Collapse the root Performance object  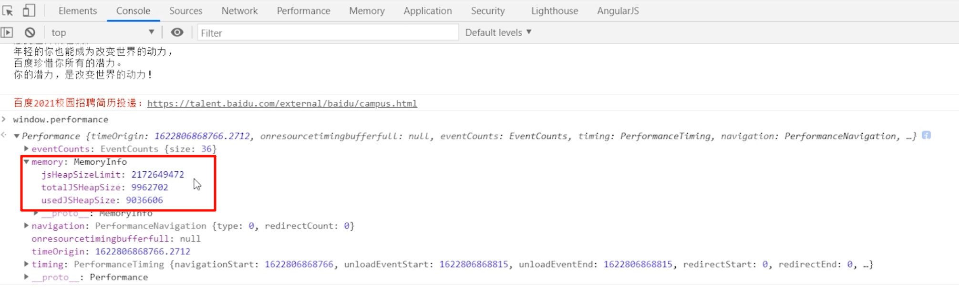click(x=17, y=136)
